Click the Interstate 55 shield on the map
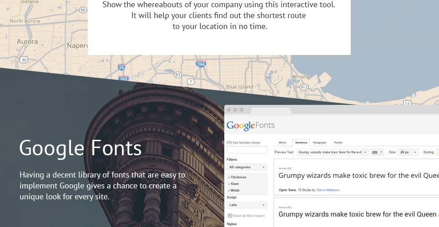The width and height of the screenshot is (439, 227). coord(121,67)
